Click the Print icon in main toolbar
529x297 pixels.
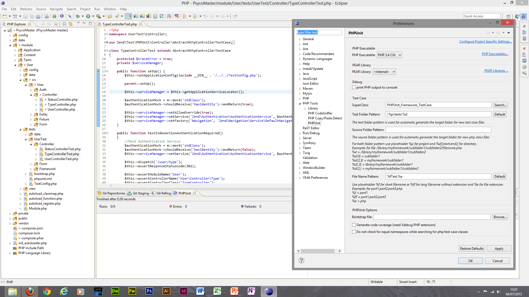click(38, 16)
